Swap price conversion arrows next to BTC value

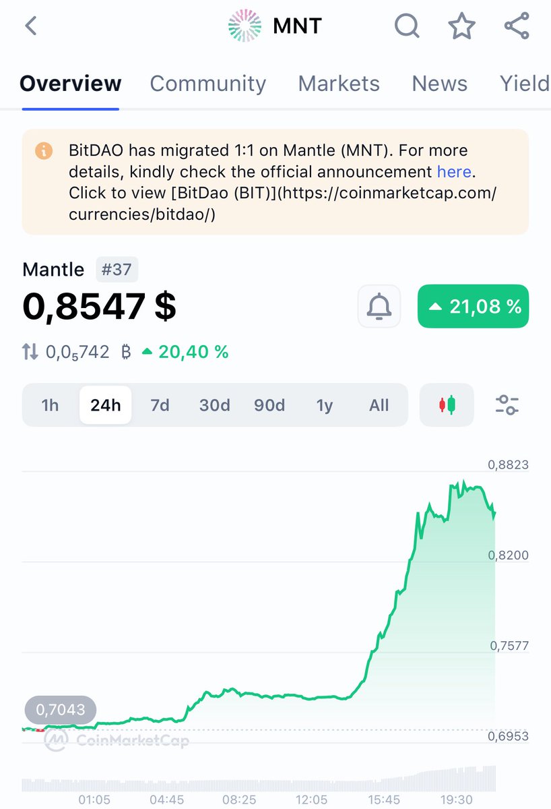30,351
